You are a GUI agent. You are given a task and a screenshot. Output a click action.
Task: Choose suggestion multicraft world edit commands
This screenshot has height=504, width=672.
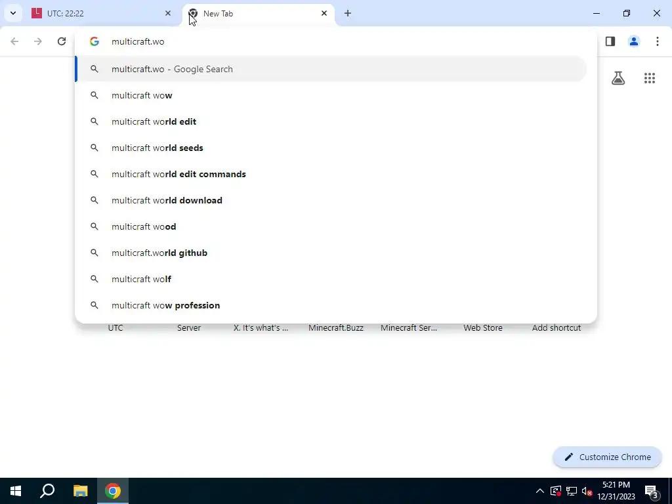coord(331,174)
